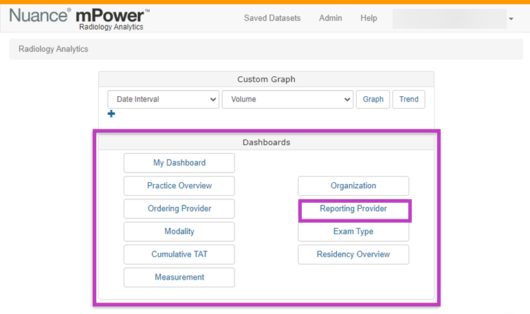The width and height of the screenshot is (530, 314).
Task: Open the Modality dashboard
Action: [x=179, y=232]
